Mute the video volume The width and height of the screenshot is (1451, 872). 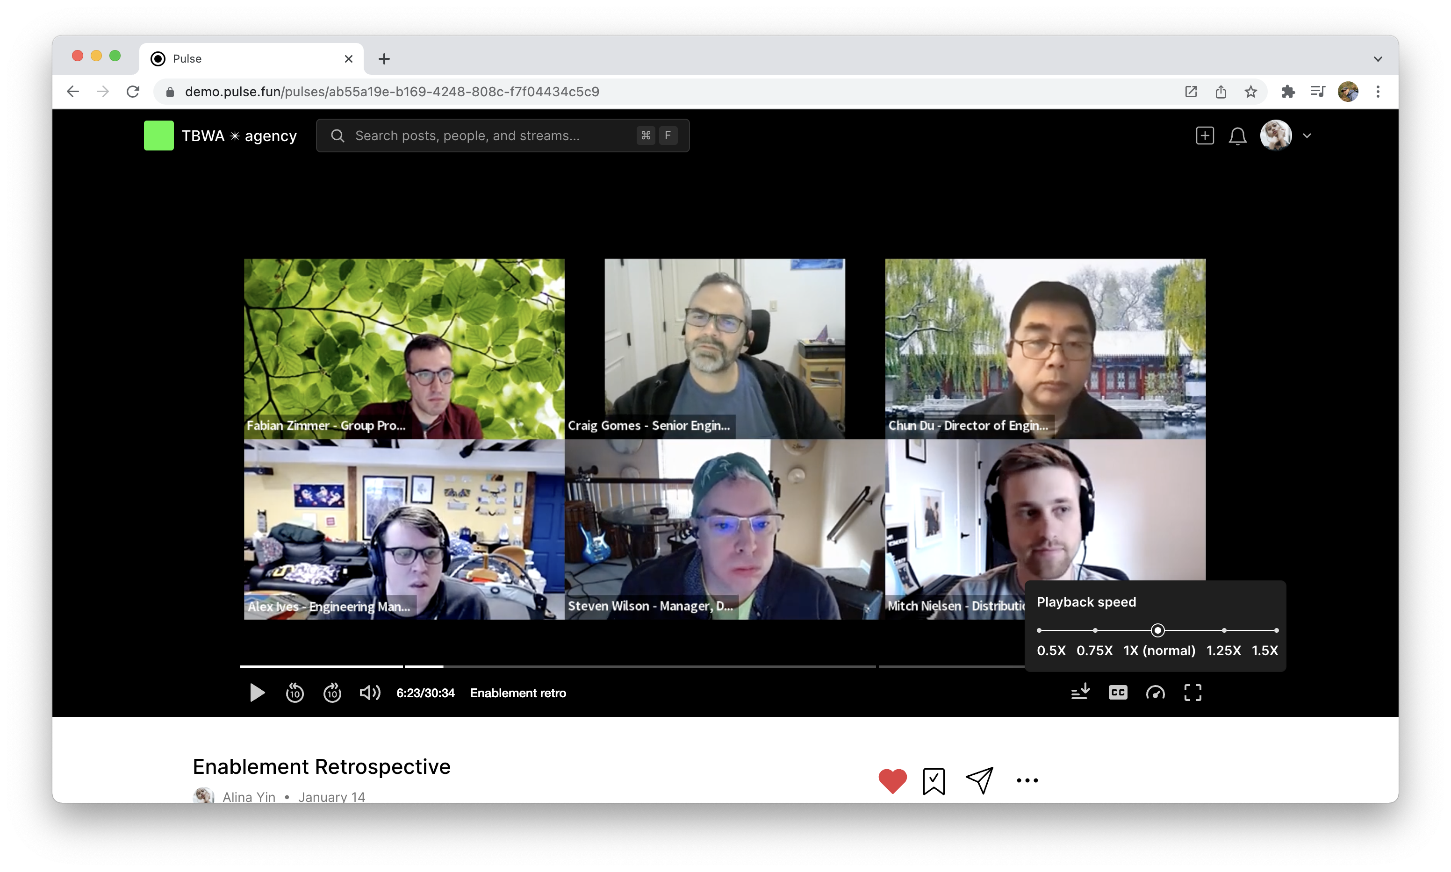pyautogui.click(x=370, y=693)
